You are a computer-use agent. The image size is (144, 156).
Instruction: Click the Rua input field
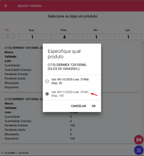click(x=32, y=37)
